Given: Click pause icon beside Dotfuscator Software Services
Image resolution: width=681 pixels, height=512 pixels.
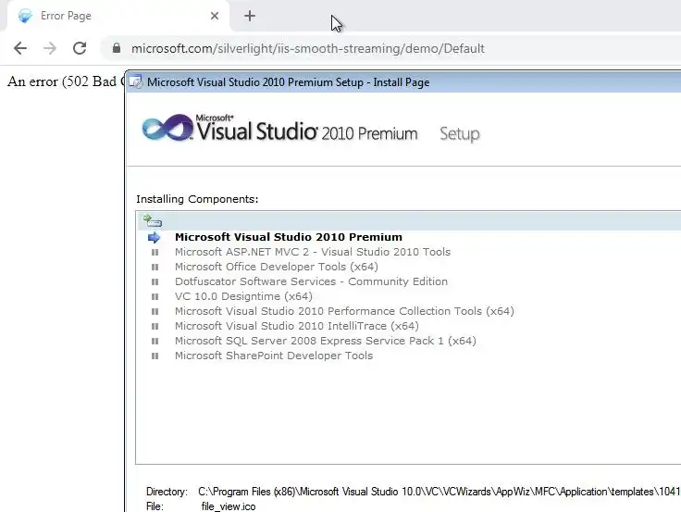Looking at the screenshot, I should click(x=155, y=281).
